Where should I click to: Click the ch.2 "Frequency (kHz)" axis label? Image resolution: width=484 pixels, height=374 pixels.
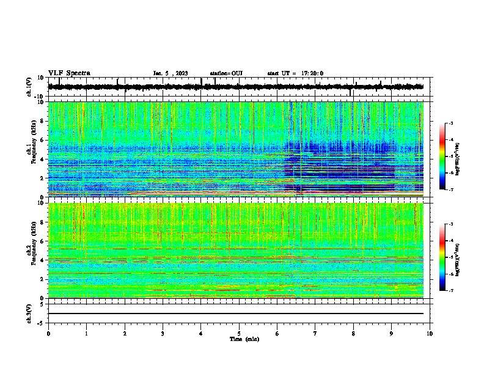point(34,243)
